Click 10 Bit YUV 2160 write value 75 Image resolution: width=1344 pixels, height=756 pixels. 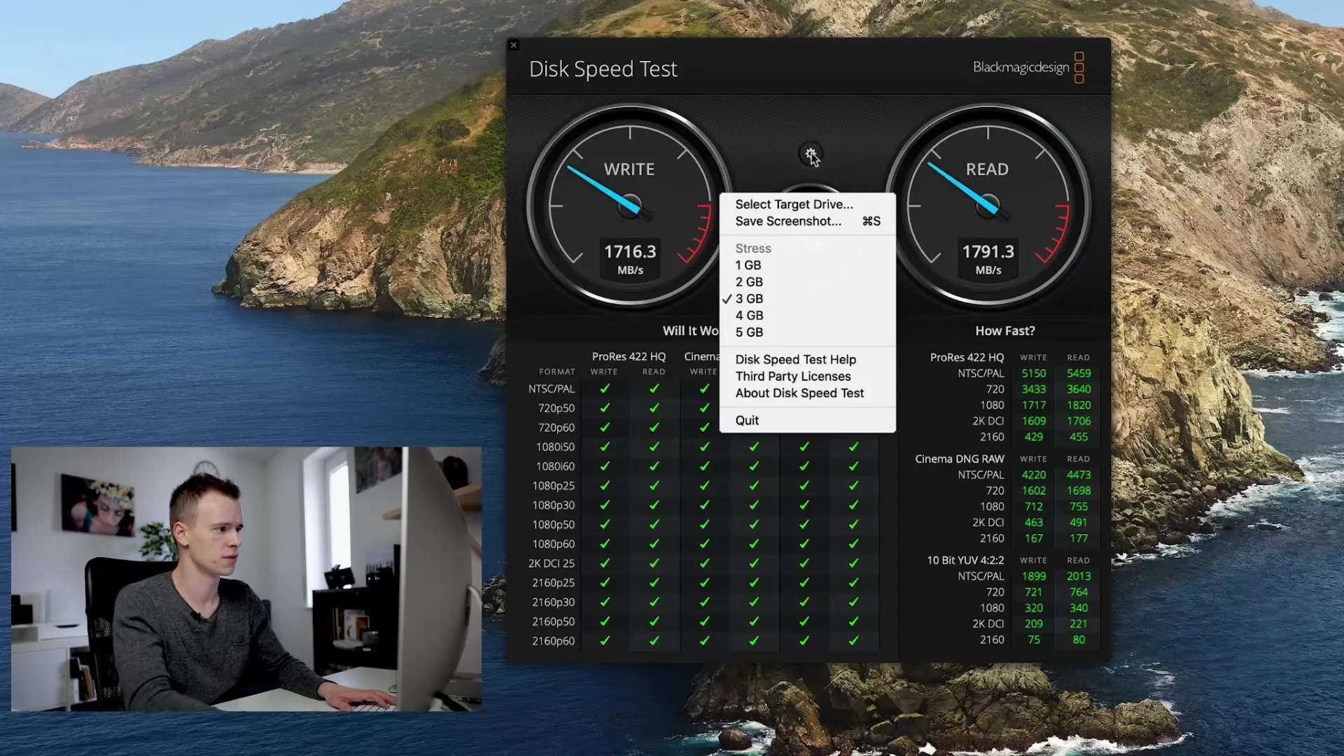pyautogui.click(x=1033, y=640)
